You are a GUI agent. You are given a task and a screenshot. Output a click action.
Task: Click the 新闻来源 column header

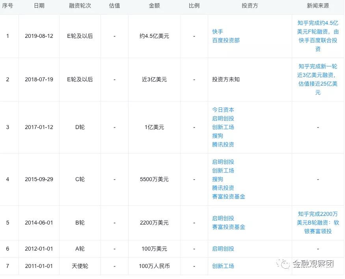point(318,6)
